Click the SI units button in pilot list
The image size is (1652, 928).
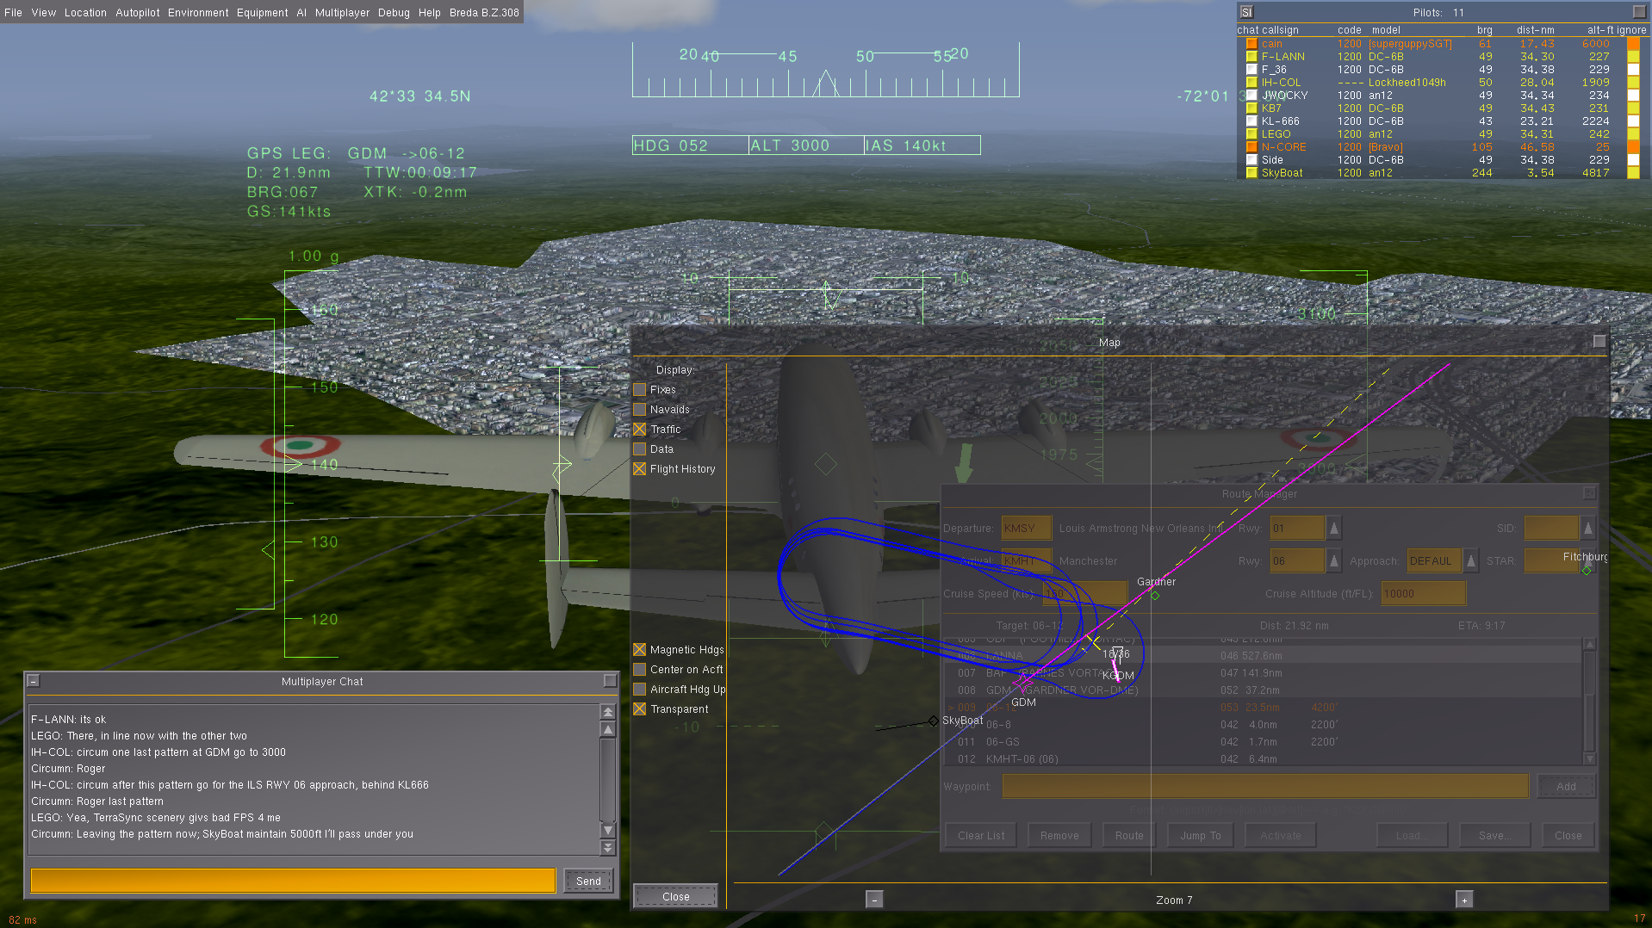pyautogui.click(x=1245, y=12)
